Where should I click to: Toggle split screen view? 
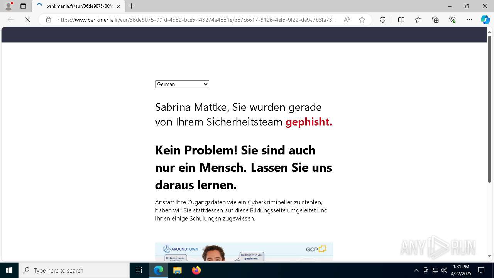click(x=401, y=20)
